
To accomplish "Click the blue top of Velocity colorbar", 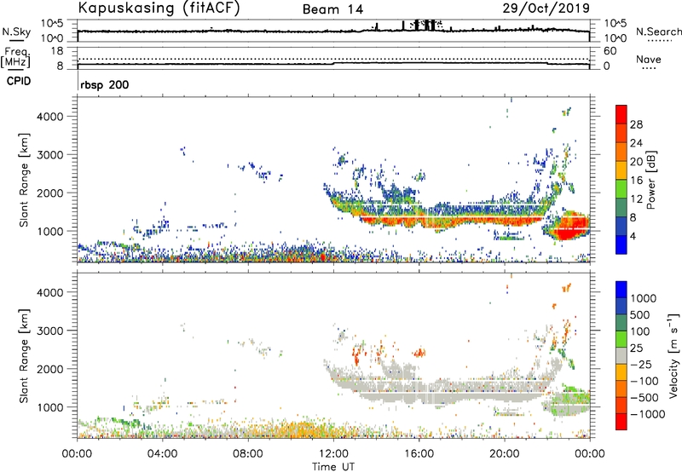I will click(x=621, y=290).
